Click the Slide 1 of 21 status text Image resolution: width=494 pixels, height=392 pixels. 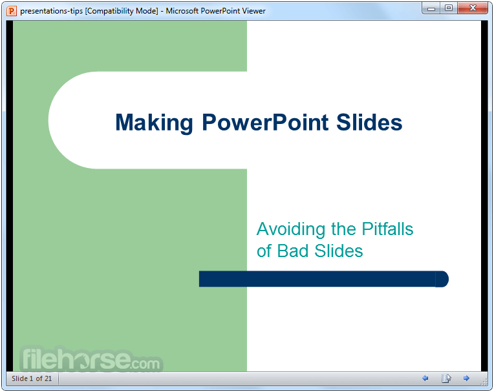click(32, 378)
